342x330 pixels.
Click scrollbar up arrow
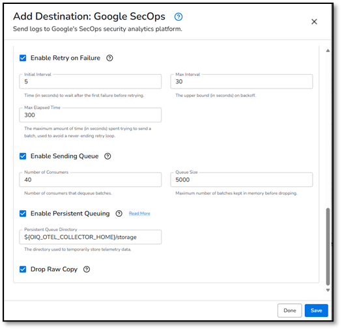tap(328, 51)
